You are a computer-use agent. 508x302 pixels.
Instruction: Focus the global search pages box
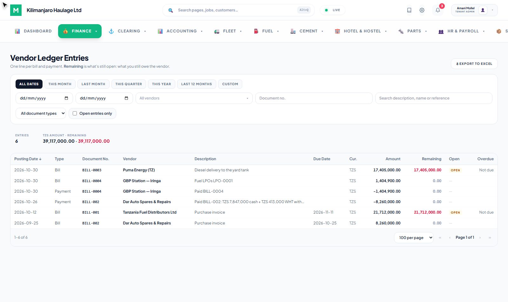(x=238, y=10)
